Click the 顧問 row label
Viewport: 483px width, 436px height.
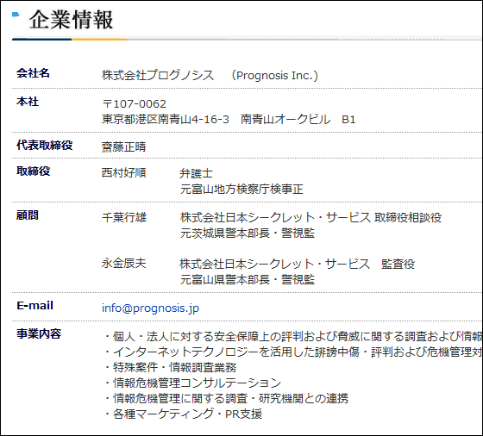pyautogui.click(x=28, y=215)
